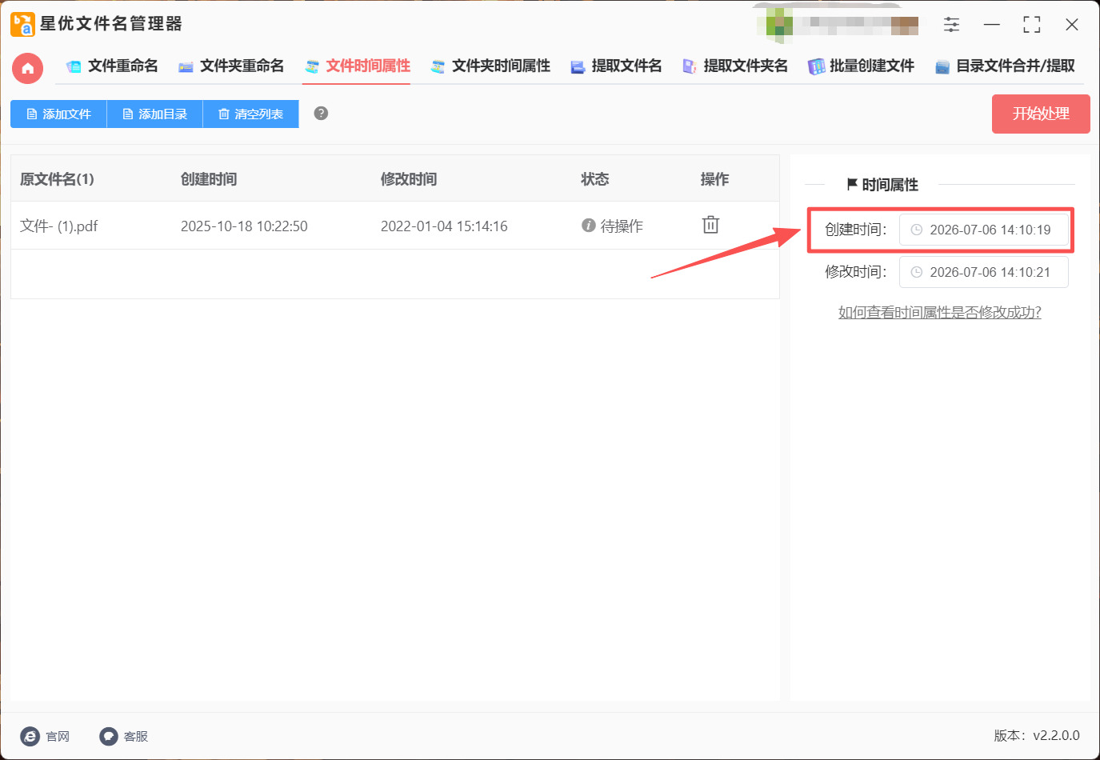Click the blurred user account area
Image resolution: width=1100 pixels, height=760 pixels.
838,24
